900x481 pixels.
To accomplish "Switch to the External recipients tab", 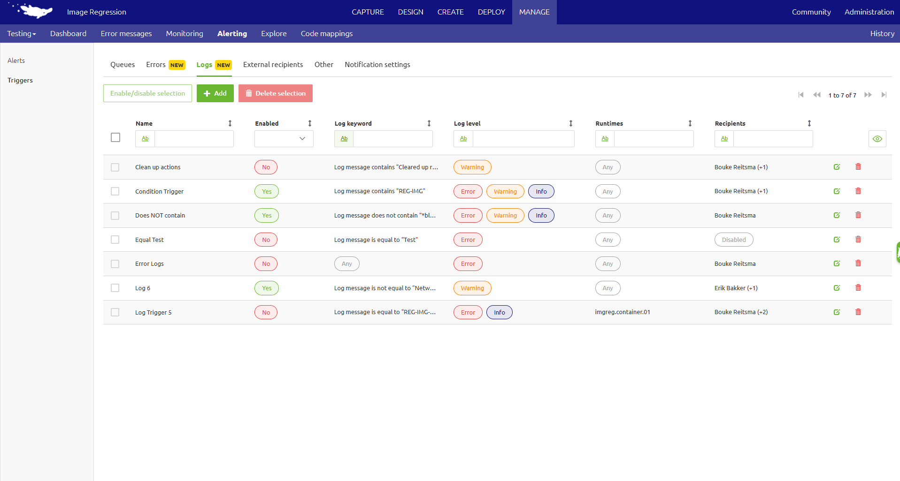I will pos(273,64).
